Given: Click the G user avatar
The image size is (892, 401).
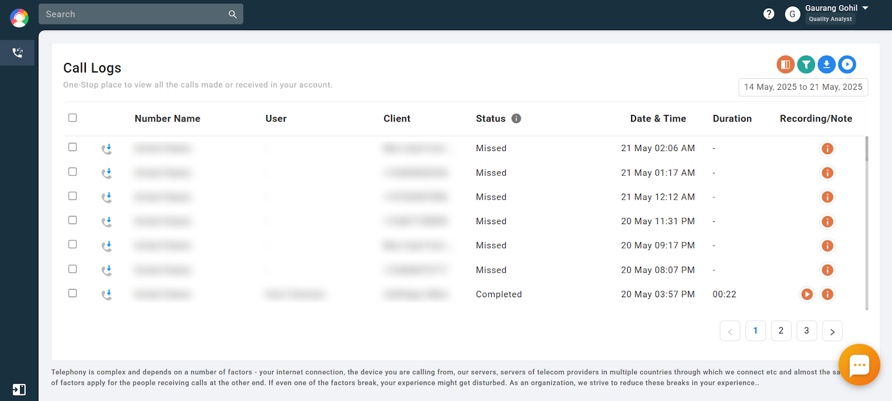Looking at the screenshot, I should point(792,14).
